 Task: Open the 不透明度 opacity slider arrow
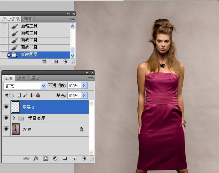[x=84, y=86]
